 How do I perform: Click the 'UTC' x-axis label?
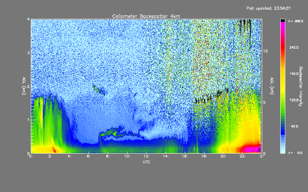pyautogui.click(x=146, y=162)
